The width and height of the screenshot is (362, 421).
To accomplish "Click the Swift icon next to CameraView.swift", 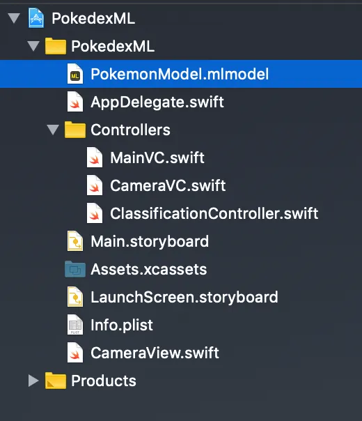I will (75, 353).
